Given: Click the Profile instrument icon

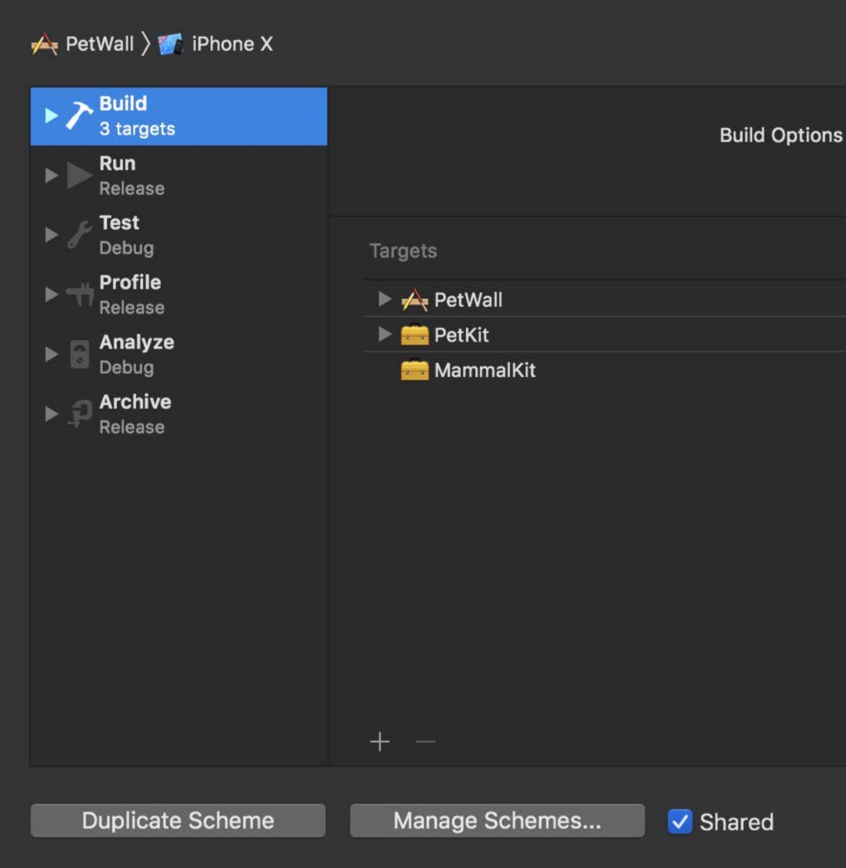Looking at the screenshot, I should coord(80,294).
